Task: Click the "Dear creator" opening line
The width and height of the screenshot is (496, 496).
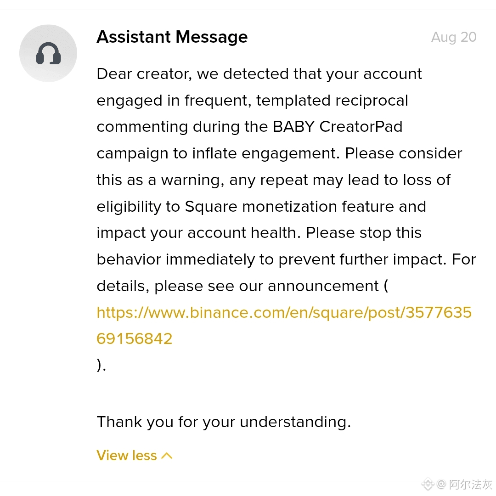Action: pyautogui.click(x=259, y=74)
